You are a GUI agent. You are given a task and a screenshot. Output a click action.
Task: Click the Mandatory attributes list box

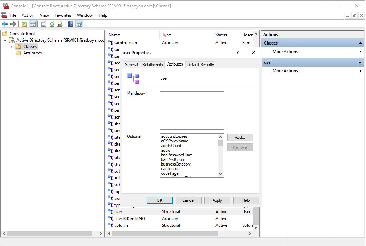click(x=192, y=110)
